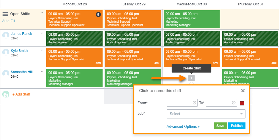Open the Job Select dropdown

[x=206, y=114]
